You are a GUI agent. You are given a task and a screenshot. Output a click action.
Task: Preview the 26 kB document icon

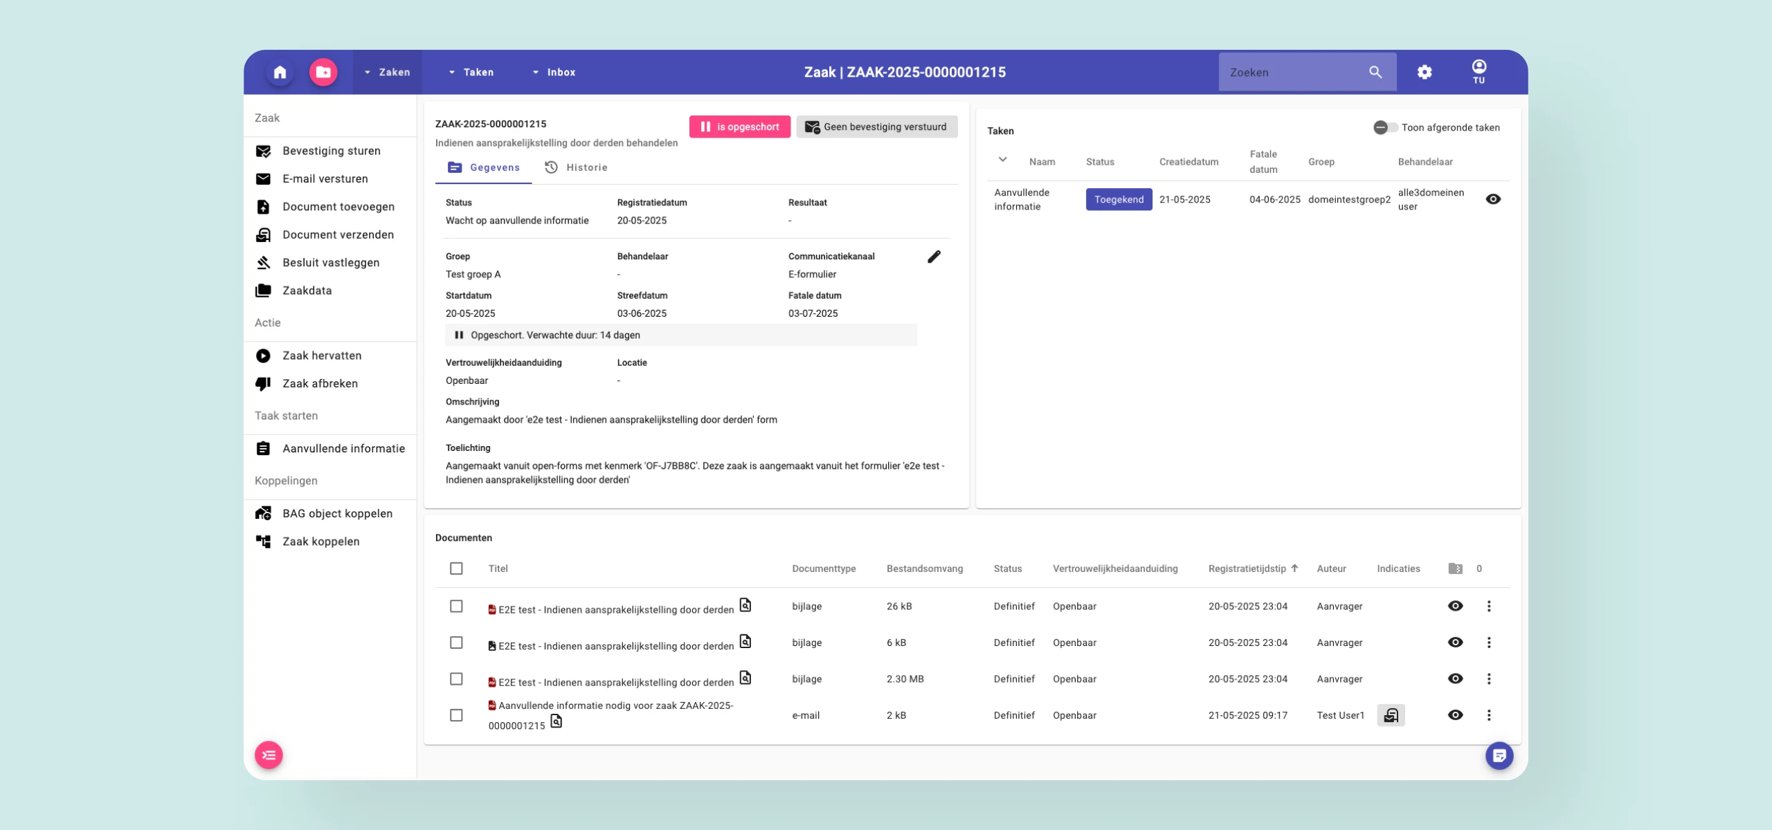745,605
